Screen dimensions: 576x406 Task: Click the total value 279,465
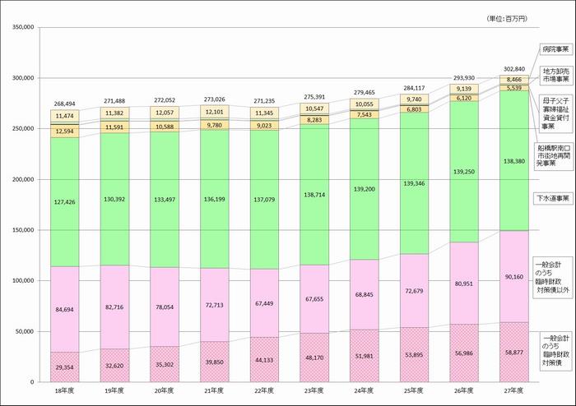pos(364,92)
